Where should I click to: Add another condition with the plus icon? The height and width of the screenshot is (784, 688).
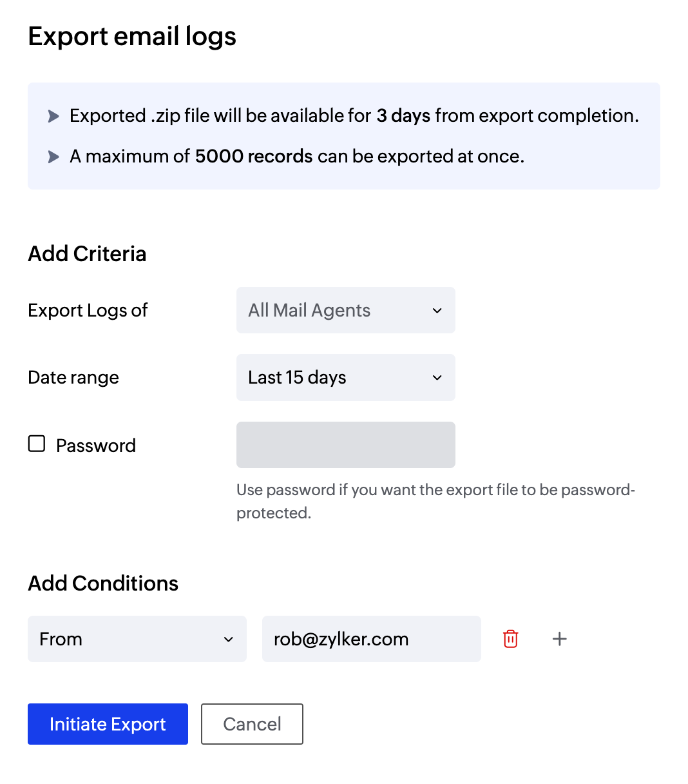pos(560,639)
